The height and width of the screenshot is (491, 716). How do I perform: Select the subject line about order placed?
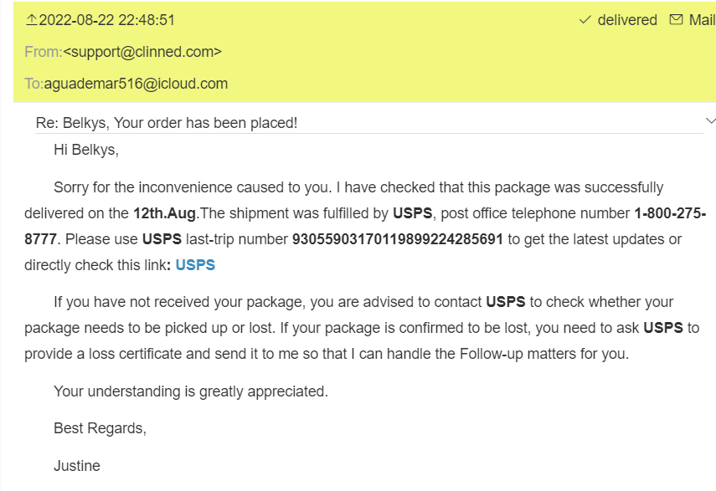pos(167,123)
